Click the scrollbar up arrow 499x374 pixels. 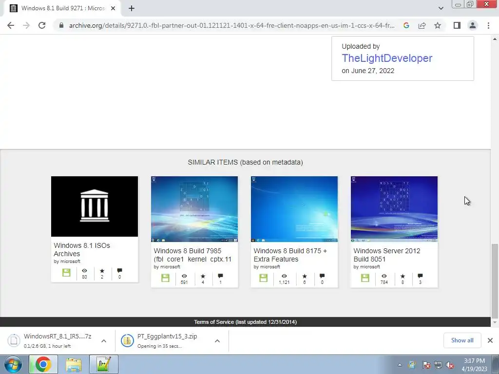495,39
